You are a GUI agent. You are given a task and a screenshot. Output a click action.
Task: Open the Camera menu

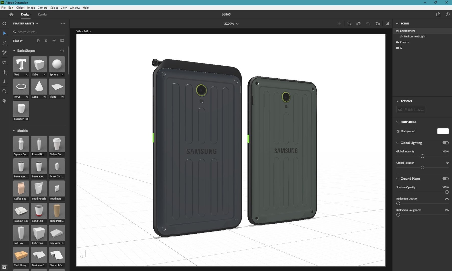(x=42, y=8)
